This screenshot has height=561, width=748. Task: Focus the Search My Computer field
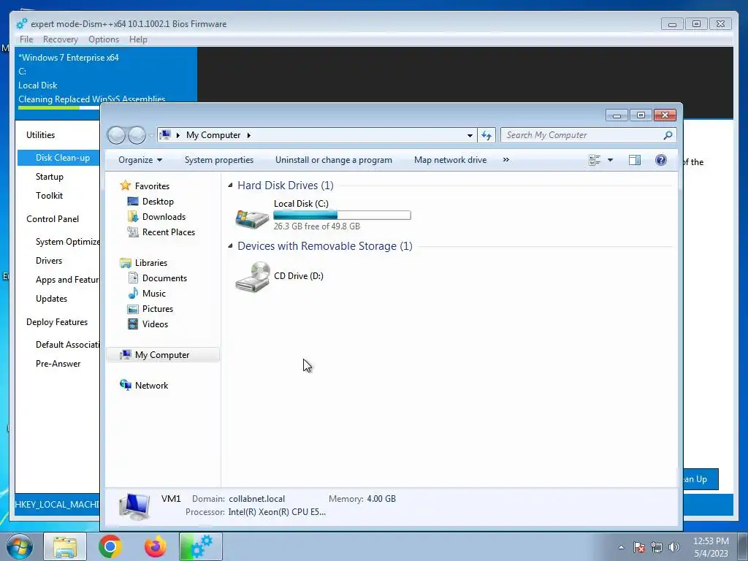tap(582, 135)
